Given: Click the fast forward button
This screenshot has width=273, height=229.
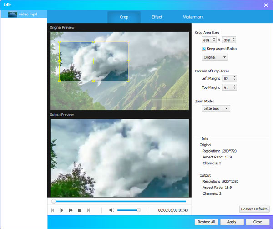Looking at the screenshot, I should click(x=71, y=210).
